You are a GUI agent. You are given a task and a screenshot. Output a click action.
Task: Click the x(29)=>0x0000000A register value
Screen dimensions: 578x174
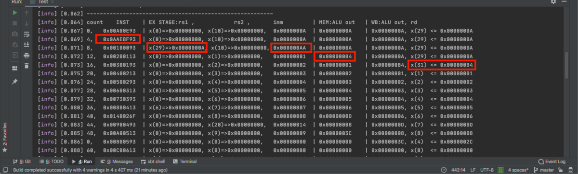click(177, 47)
